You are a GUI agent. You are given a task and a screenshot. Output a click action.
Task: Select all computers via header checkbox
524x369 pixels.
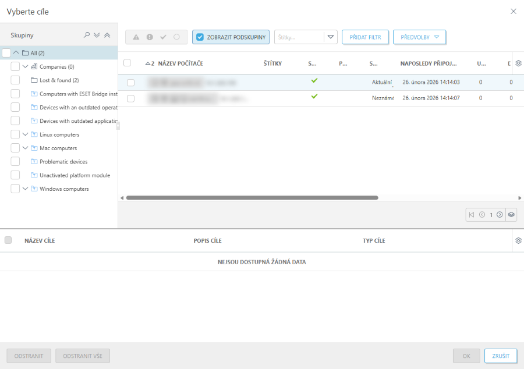point(128,63)
